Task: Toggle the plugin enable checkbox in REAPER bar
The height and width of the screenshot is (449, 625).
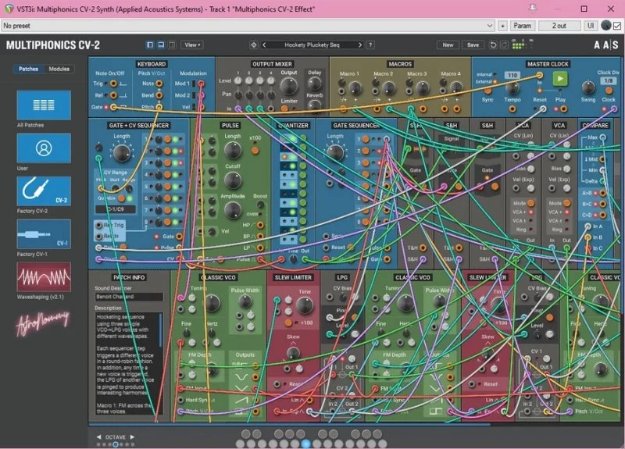Action: (x=617, y=26)
